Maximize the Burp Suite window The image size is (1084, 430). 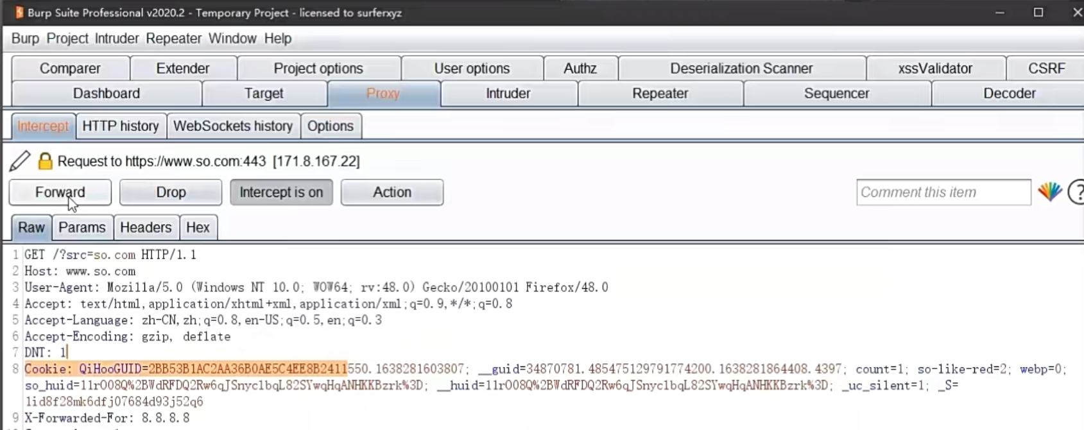pyautogui.click(x=1038, y=12)
